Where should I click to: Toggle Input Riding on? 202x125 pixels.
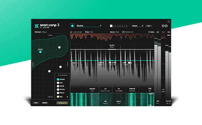coord(119,89)
